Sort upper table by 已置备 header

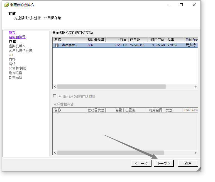pos(138,40)
